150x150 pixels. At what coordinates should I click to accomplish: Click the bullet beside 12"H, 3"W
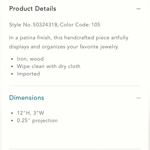pyautogui.click(x=12, y=113)
